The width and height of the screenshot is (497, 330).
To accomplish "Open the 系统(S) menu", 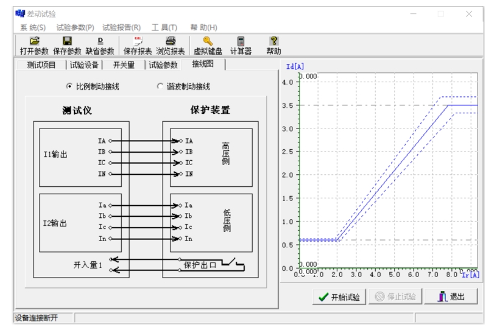I will coord(33,27).
